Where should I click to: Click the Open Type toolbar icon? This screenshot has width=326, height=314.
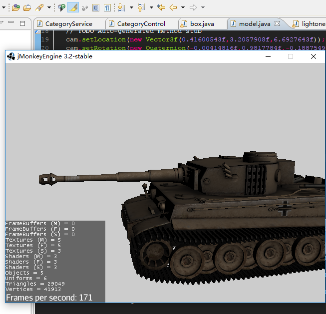16,7
